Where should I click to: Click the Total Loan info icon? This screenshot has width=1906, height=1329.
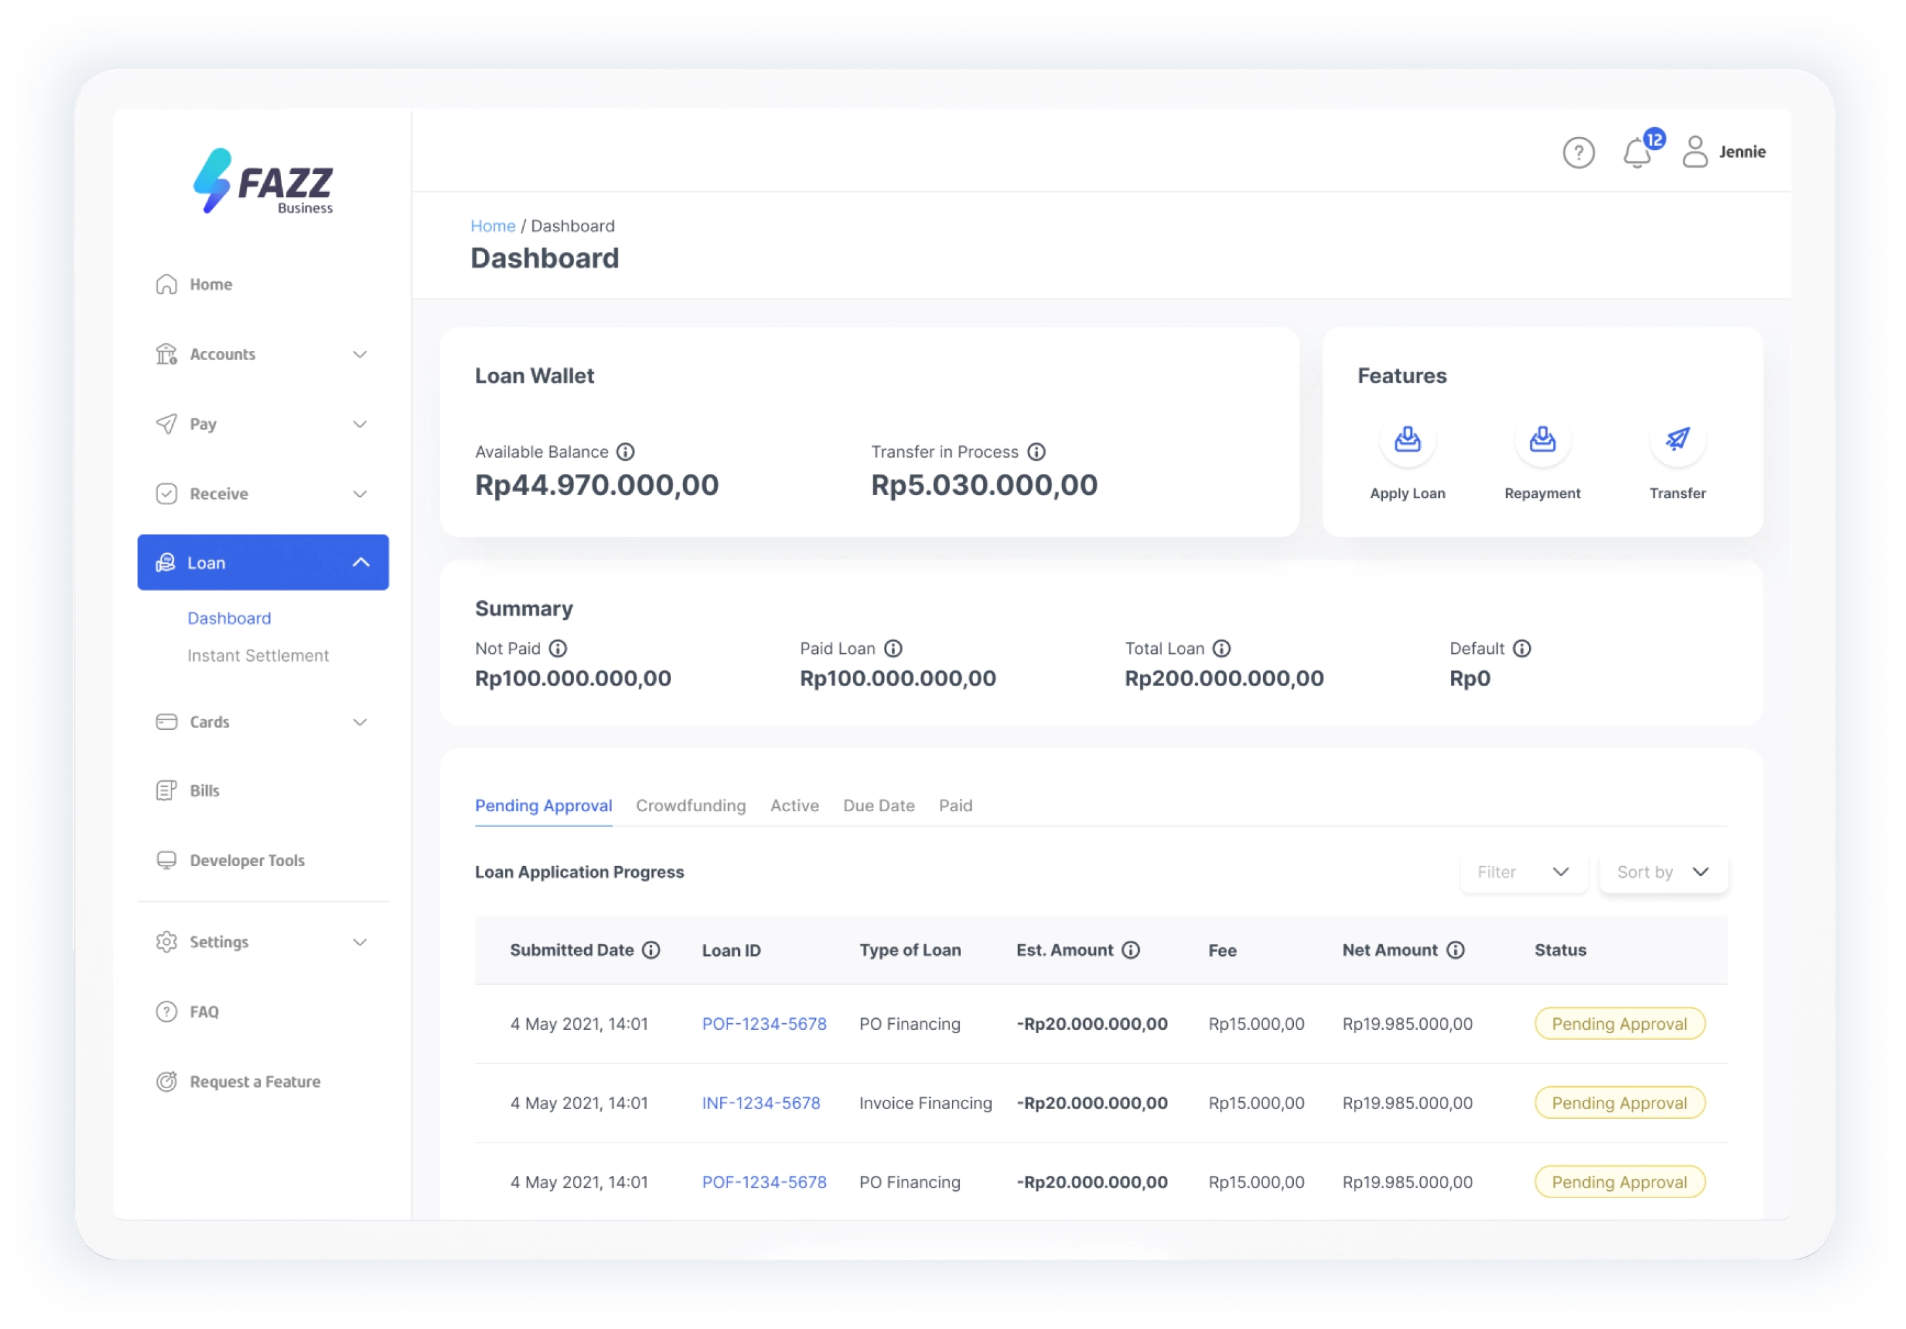1221,648
